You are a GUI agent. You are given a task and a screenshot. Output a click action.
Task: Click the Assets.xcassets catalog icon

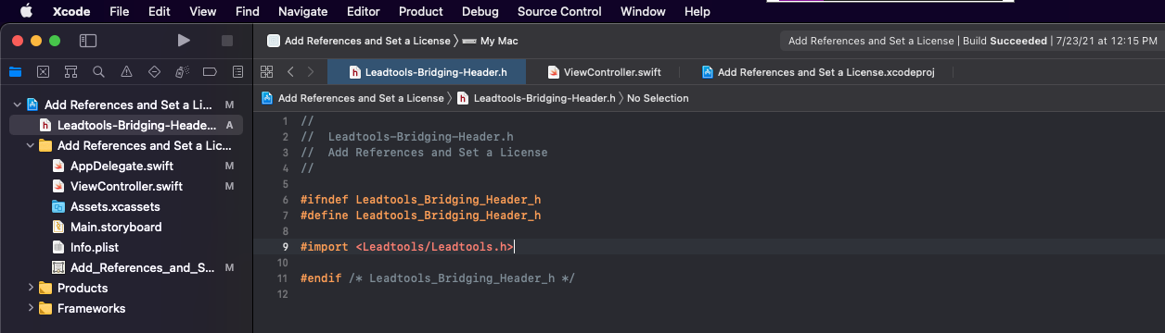point(58,206)
